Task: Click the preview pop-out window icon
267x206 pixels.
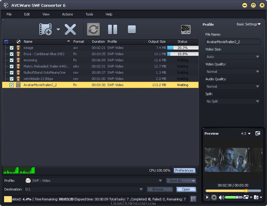Action: click(258, 134)
